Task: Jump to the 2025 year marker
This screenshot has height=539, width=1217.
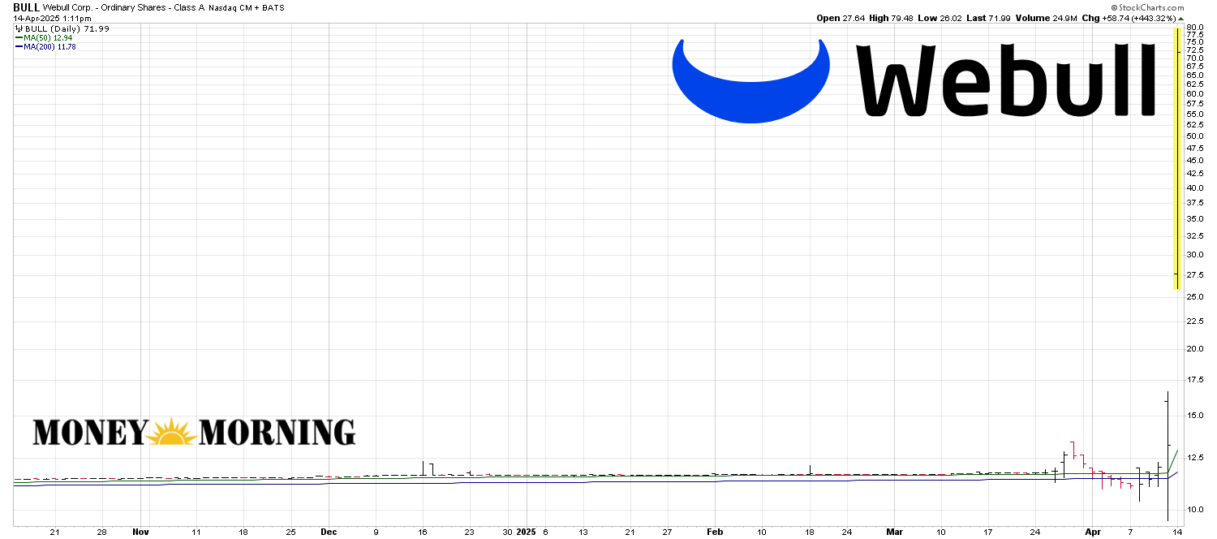Action: pyautogui.click(x=527, y=533)
